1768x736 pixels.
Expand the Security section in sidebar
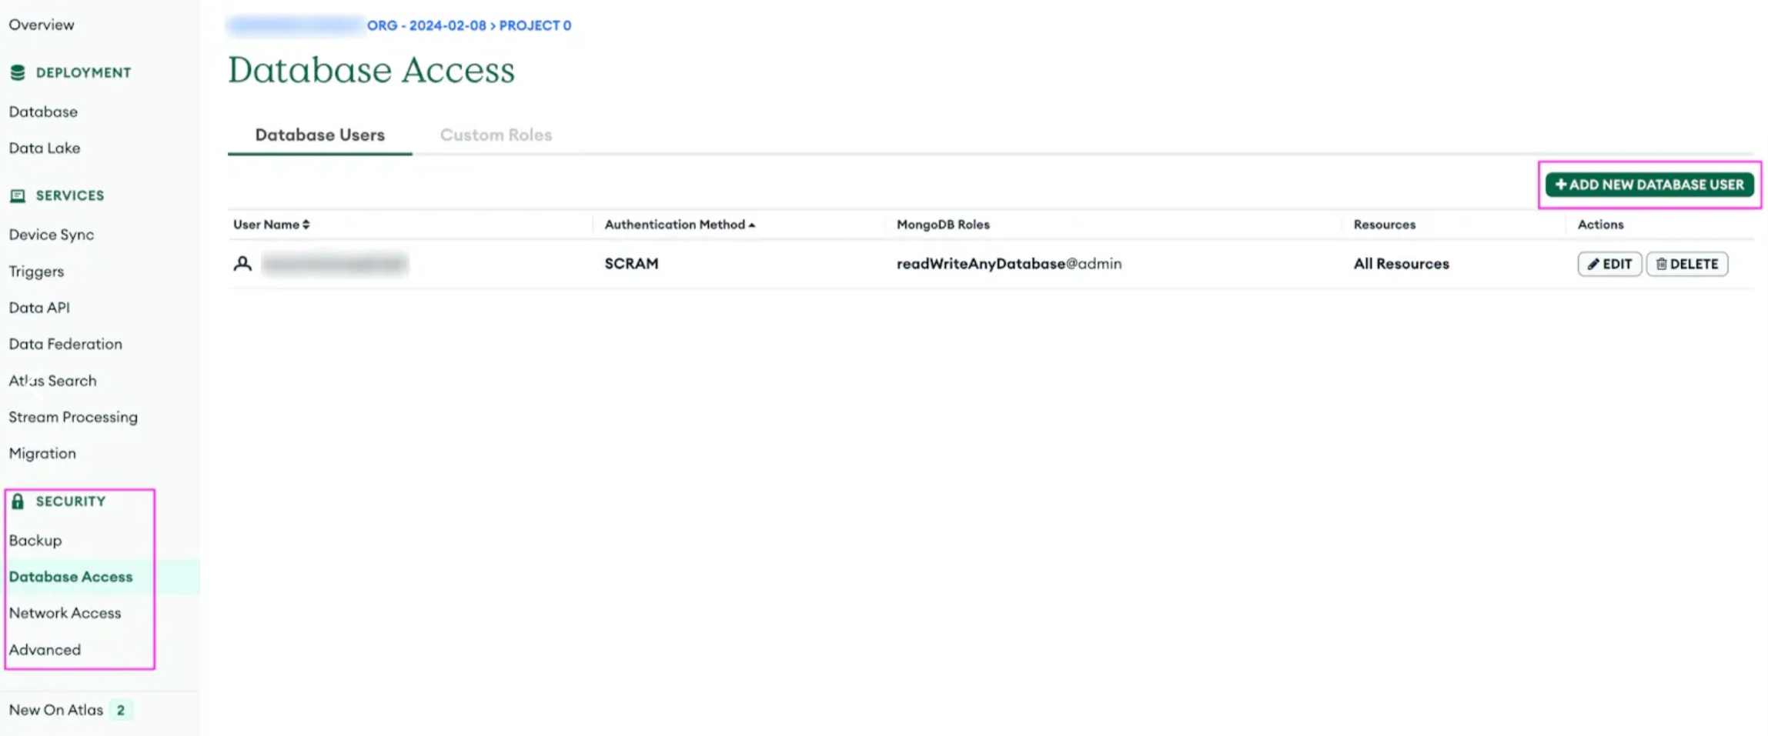(x=71, y=501)
